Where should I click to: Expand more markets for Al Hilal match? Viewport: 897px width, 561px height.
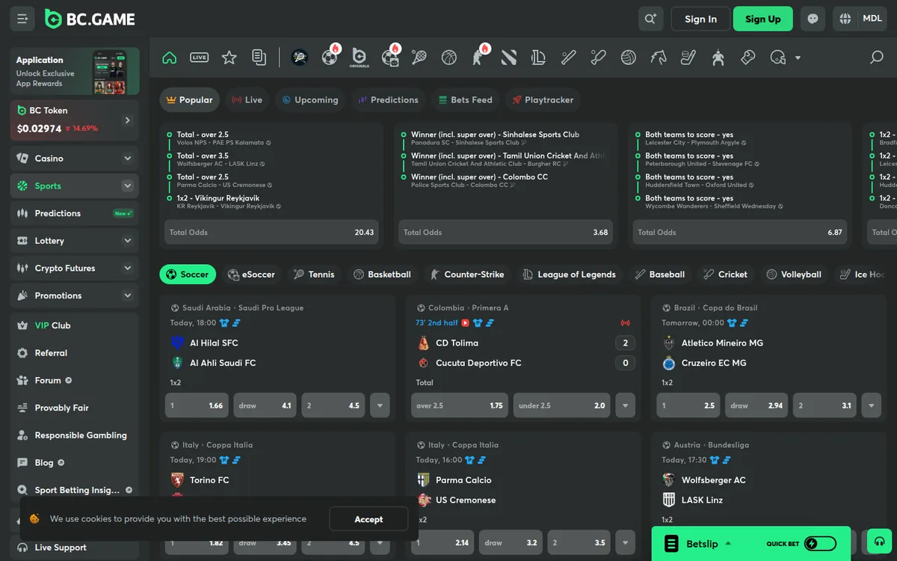click(x=380, y=405)
